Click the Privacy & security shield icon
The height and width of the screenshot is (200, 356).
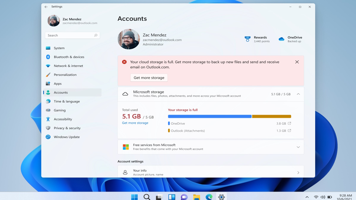48,128
